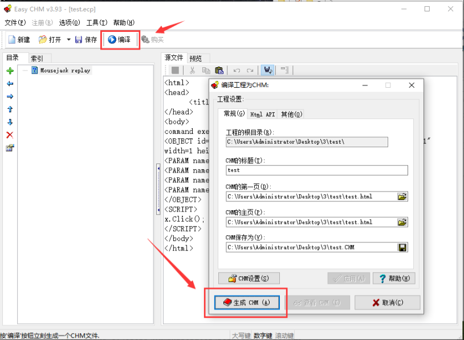464x340 pixels.
Task: Expand the Open button dropdown arrow
Action: [x=68, y=40]
